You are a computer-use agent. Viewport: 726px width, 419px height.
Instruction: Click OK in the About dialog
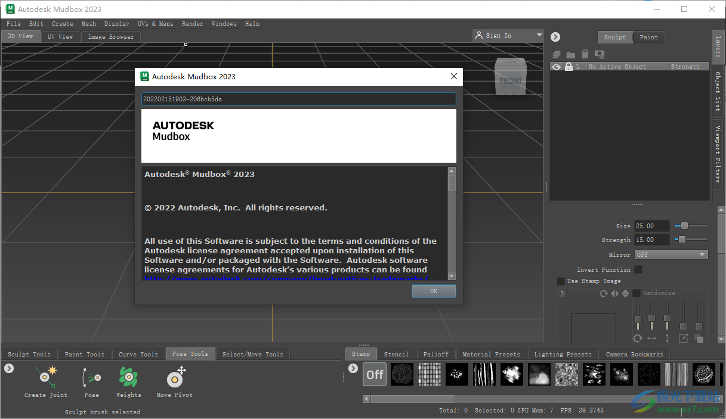click(434, 291)
